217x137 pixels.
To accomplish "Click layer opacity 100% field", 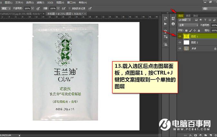I will (x=214, y=25).
